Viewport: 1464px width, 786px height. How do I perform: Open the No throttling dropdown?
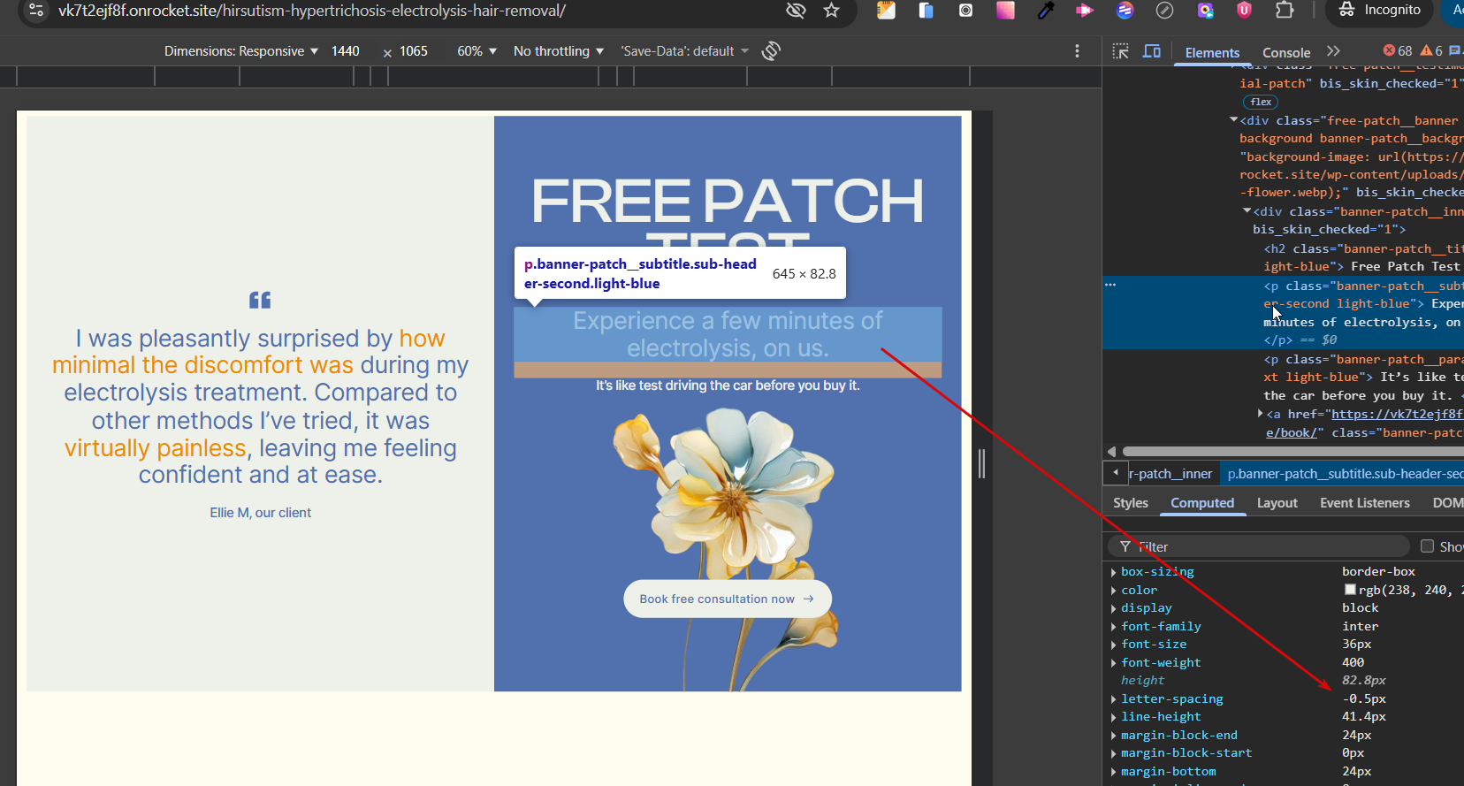[558, 51]
